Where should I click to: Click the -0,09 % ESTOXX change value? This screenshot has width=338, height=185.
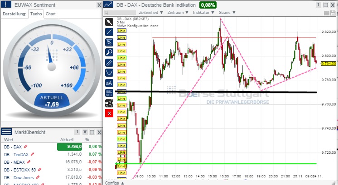pos(94,170)
